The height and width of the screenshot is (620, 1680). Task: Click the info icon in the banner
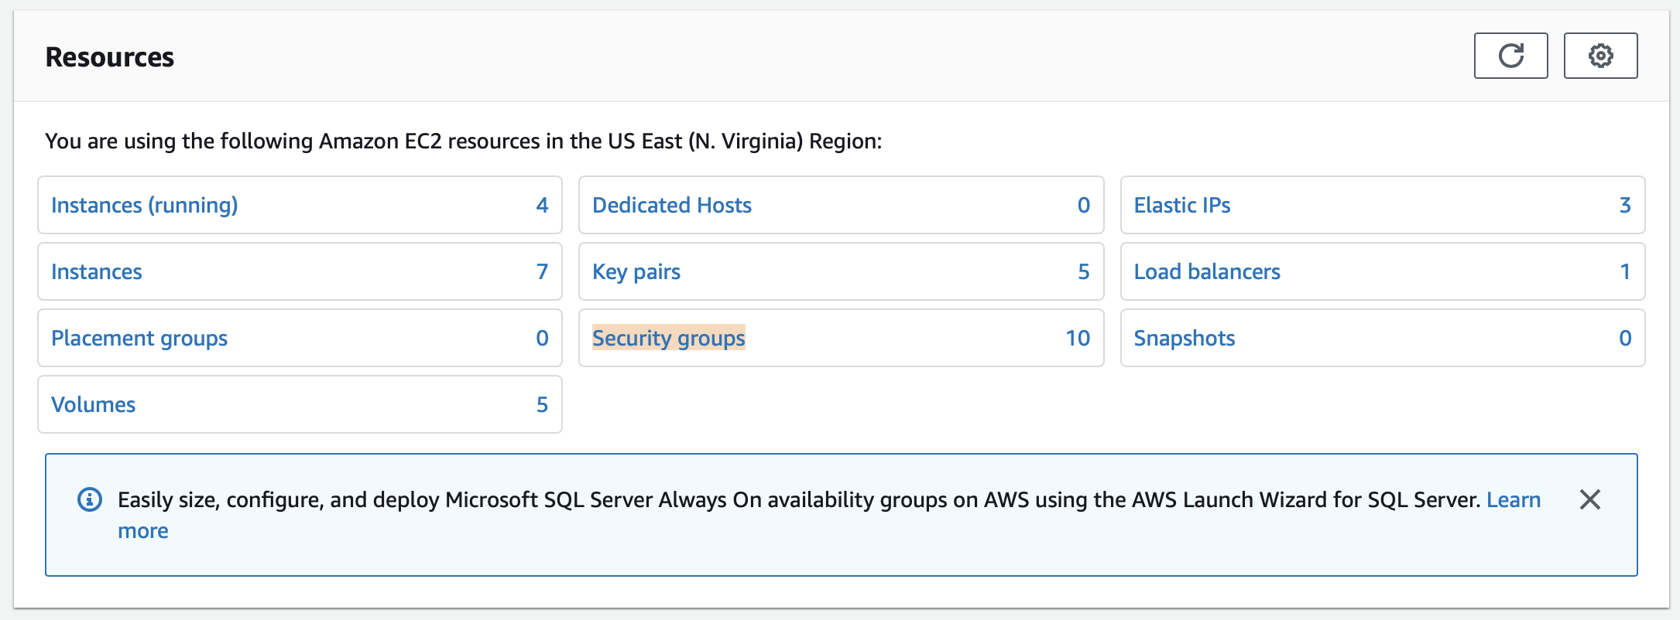coord(90,500)
